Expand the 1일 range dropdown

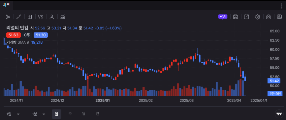13,114
